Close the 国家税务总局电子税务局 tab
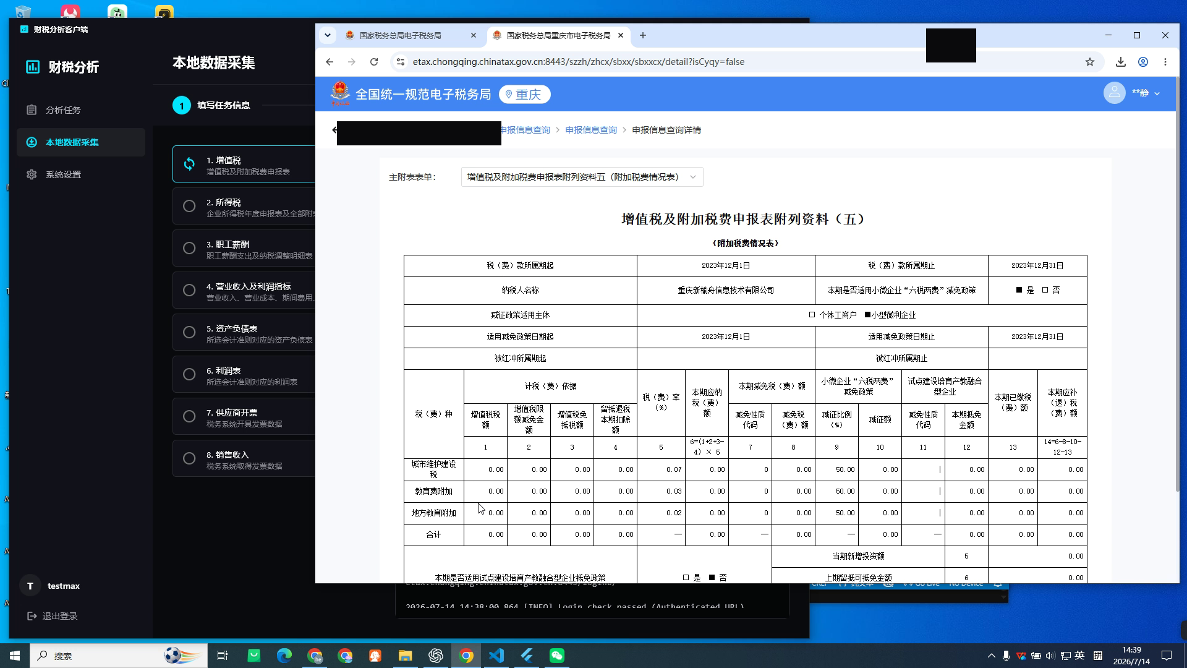 tap(474, 35)
